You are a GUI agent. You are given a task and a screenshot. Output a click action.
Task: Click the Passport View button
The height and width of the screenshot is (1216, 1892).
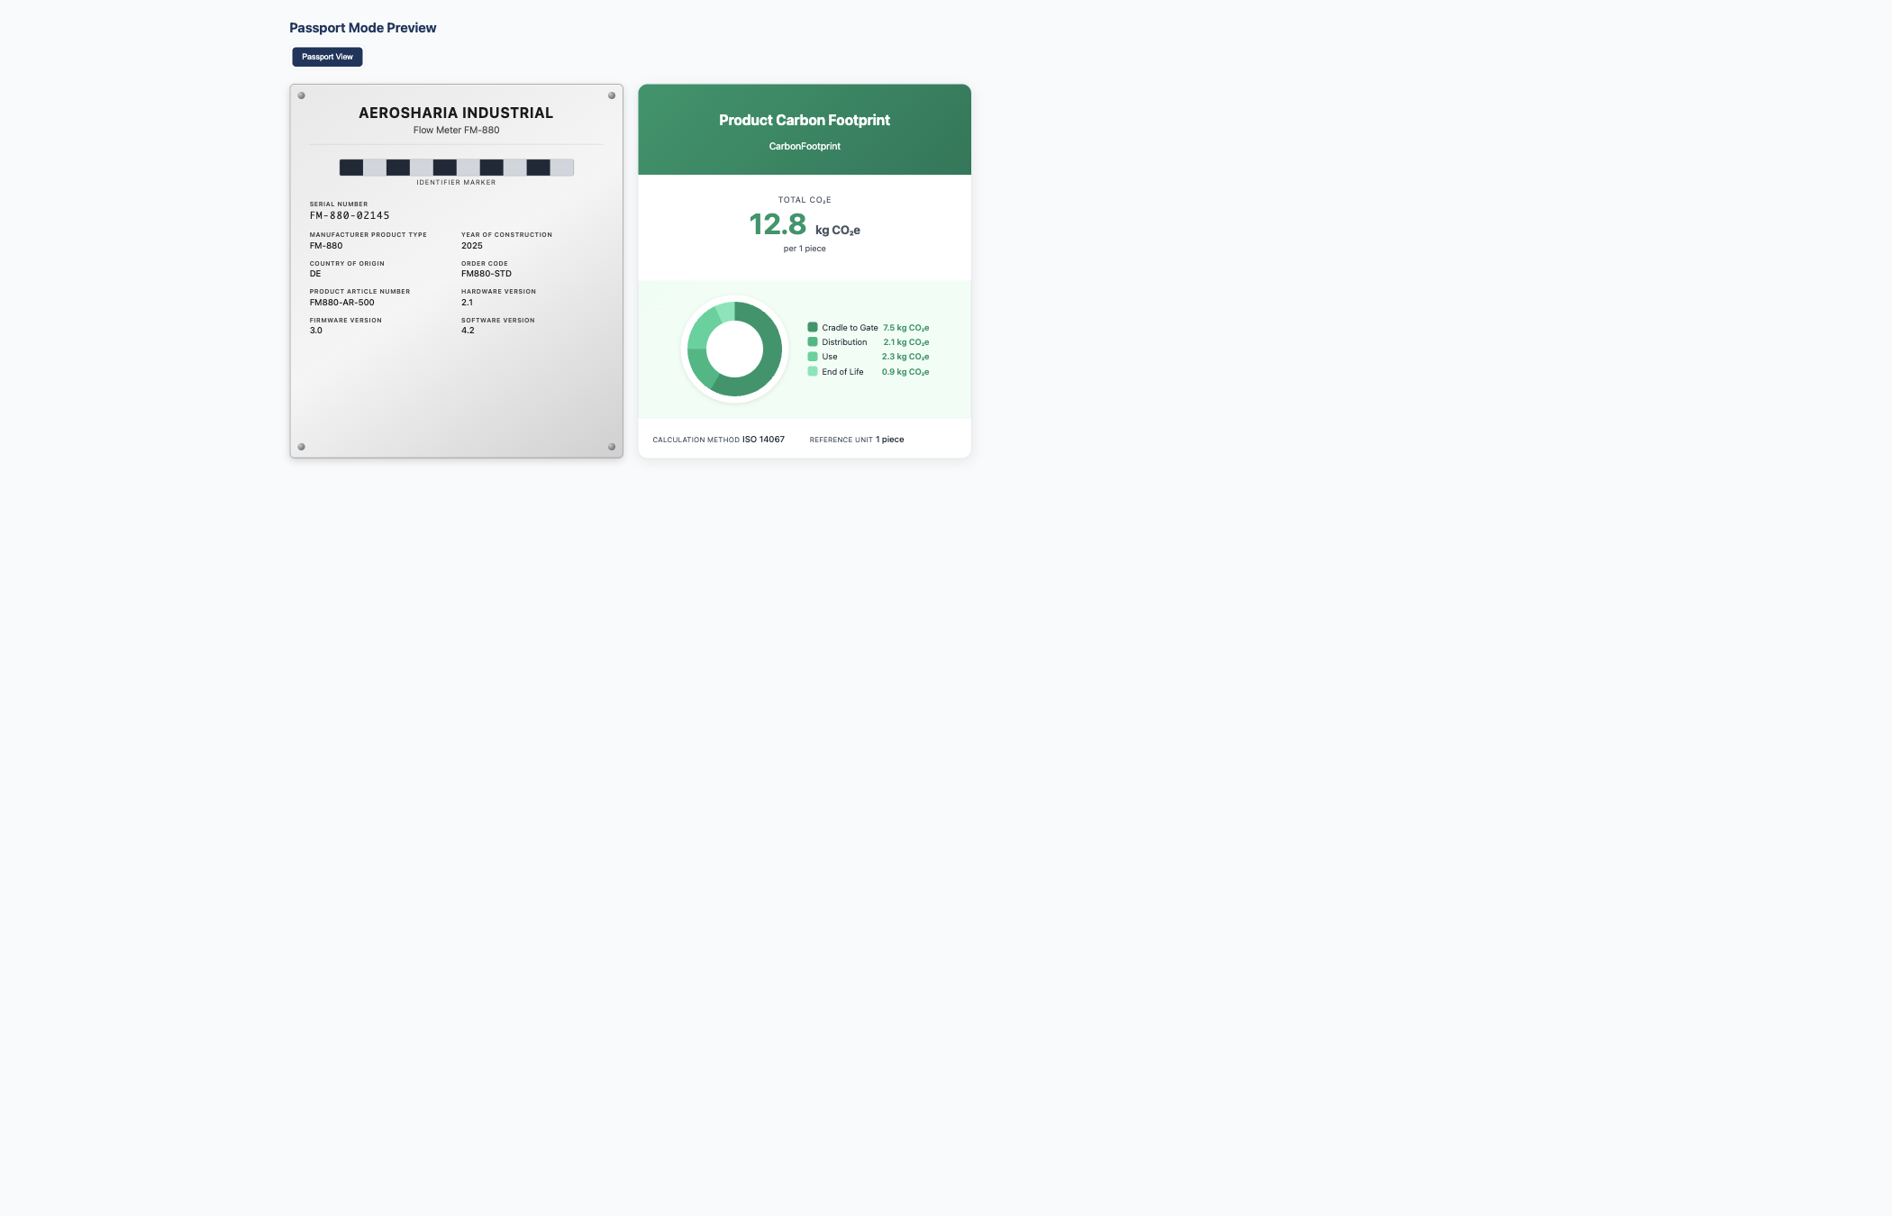coord(327,57)
